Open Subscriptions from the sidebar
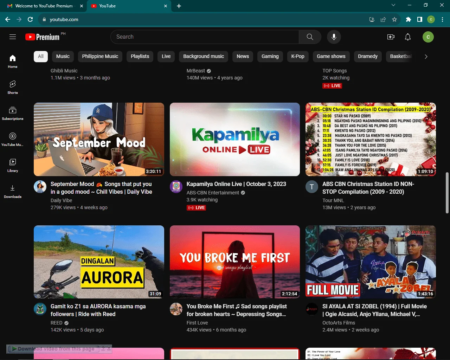 (13, 113)
